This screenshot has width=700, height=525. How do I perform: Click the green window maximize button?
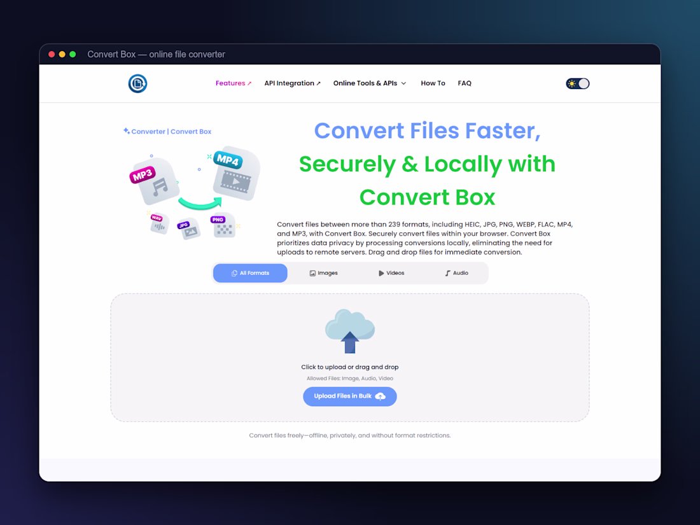(73, 55)
